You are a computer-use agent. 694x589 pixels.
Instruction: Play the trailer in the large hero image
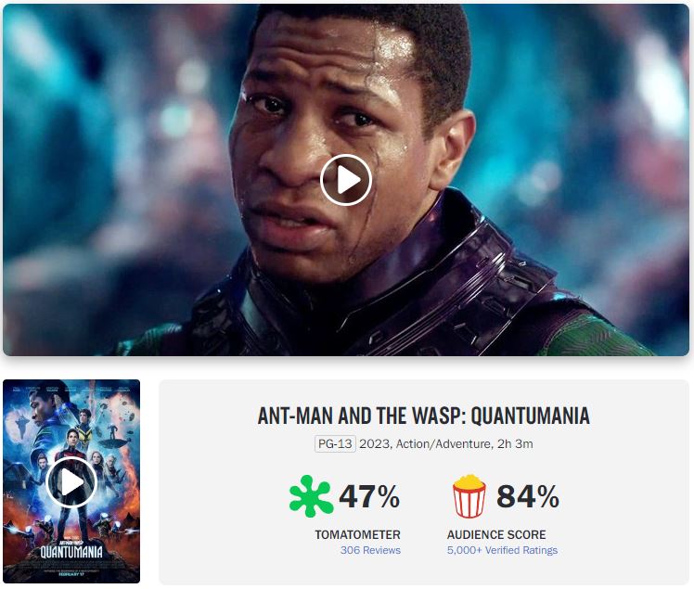346,180
